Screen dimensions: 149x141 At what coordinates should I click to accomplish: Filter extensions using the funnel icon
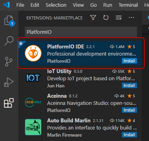[x=93, y=18]
